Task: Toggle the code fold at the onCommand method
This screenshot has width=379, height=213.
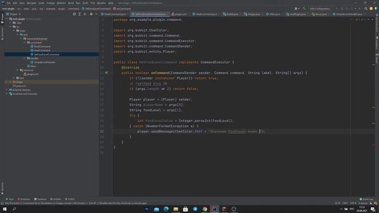Action: pyautogui.click(x=113, y=73)
